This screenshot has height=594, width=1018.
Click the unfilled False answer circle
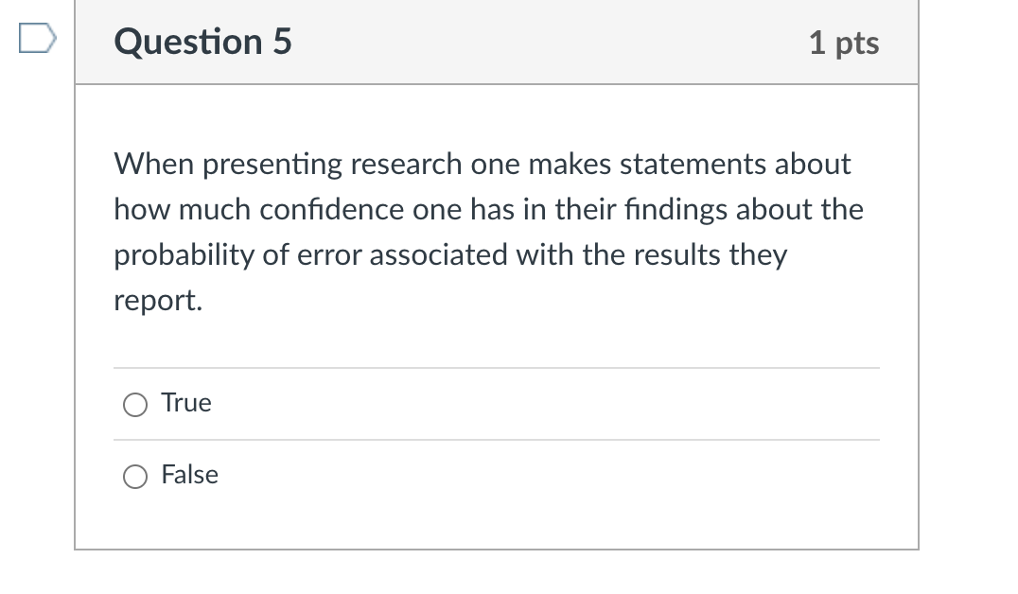(x=135, y=477)
